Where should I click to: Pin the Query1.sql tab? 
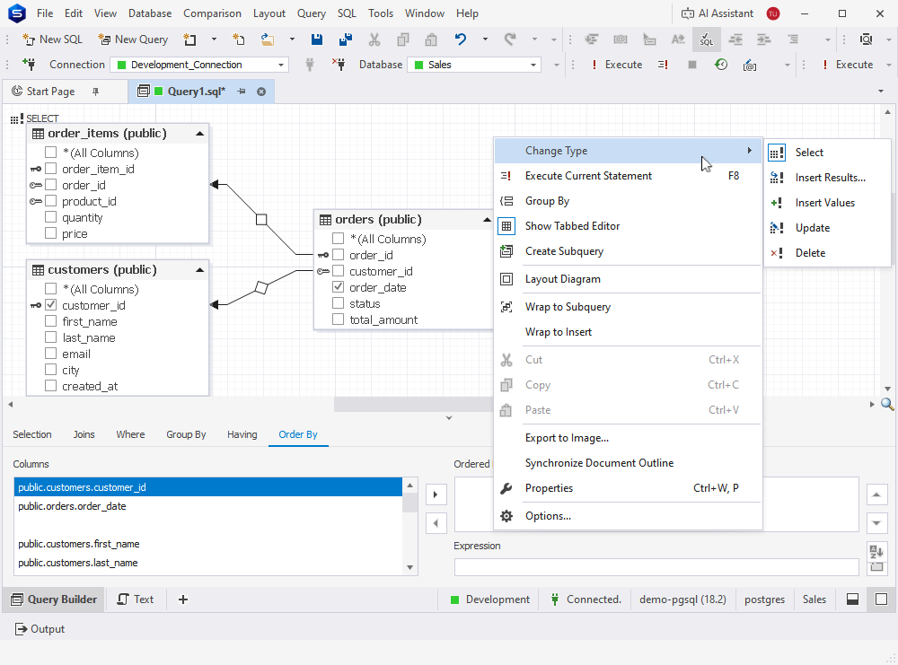[x=241, y=92]
